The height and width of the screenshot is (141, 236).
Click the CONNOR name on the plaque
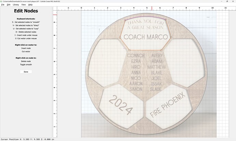(136, 56)
